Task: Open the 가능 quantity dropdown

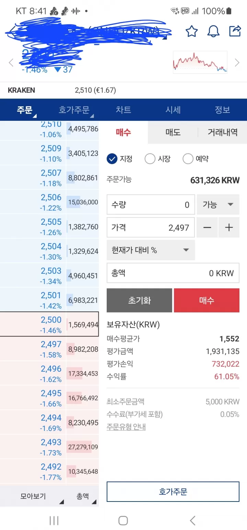Action: [218, 204]
